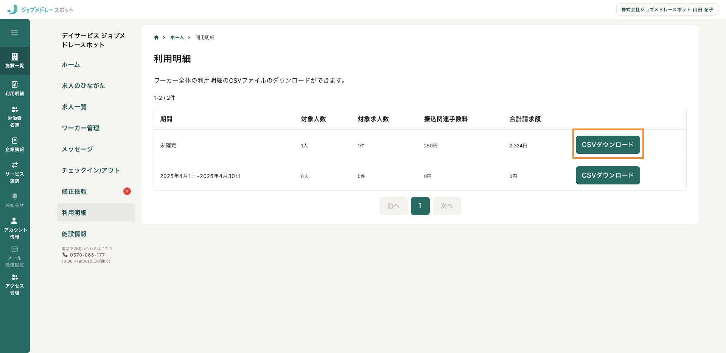Click the 振込関連手数料 column header

click(x=446, y=119)
